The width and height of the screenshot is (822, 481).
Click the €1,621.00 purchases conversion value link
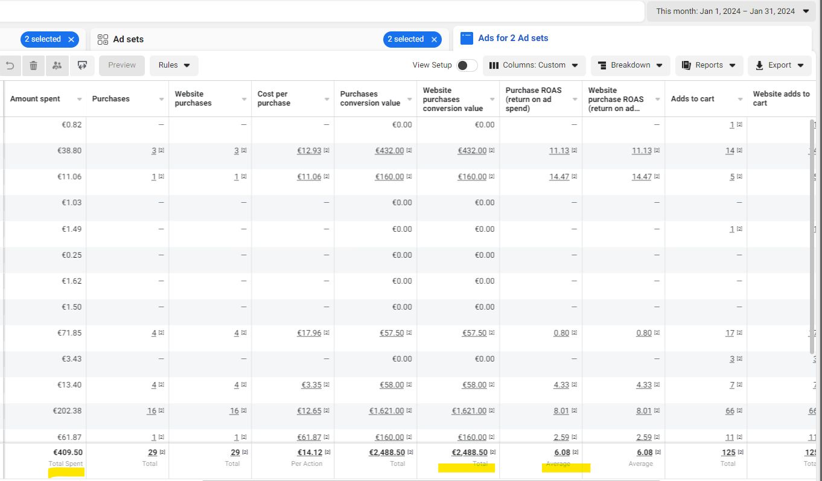(x=386, y=411)
